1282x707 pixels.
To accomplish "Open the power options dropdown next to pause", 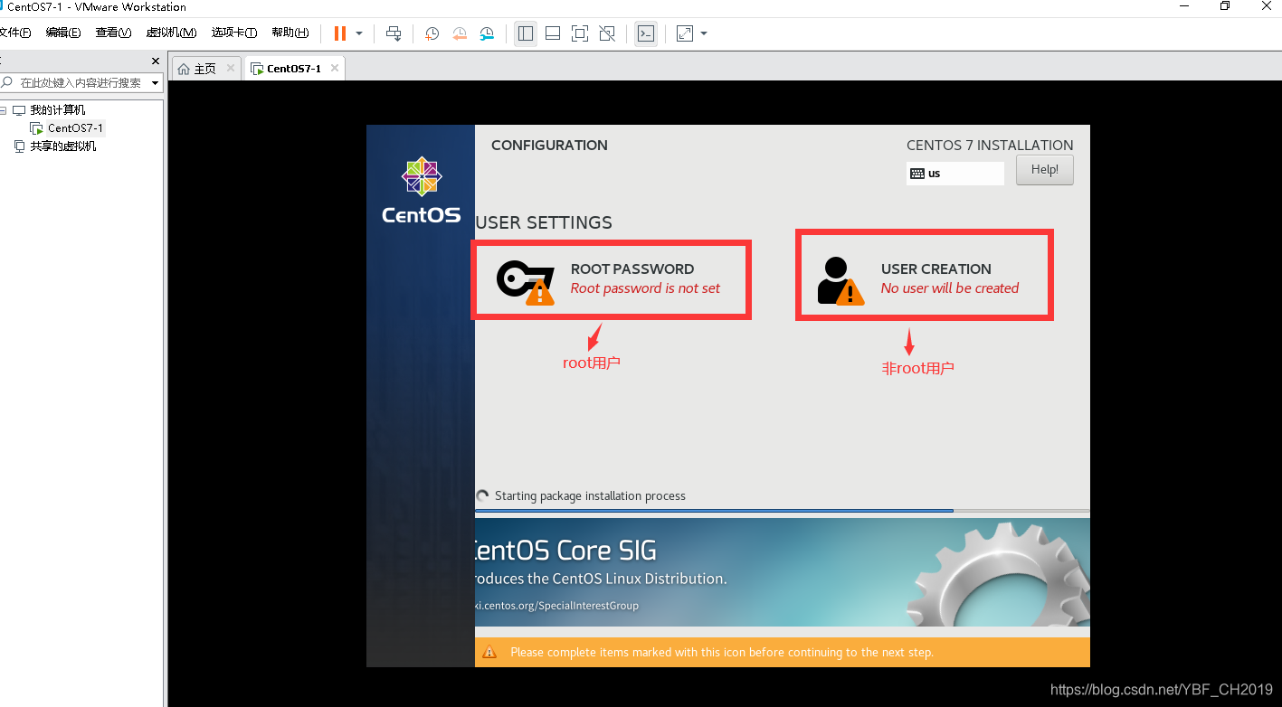I will 359,33.
